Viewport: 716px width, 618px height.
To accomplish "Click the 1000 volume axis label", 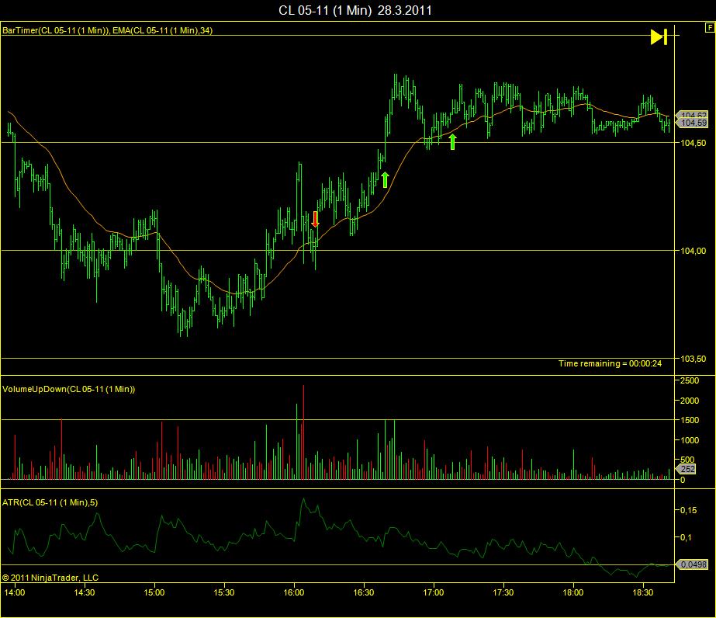I will [x=690, y=440].
